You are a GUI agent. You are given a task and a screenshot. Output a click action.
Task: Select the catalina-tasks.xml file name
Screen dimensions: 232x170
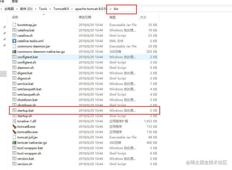(30, 41)
